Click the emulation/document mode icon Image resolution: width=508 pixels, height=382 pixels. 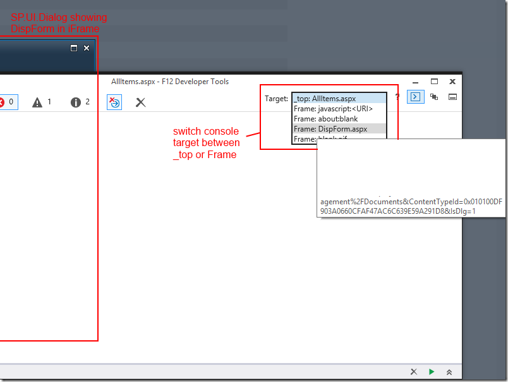tap(434, 97)
